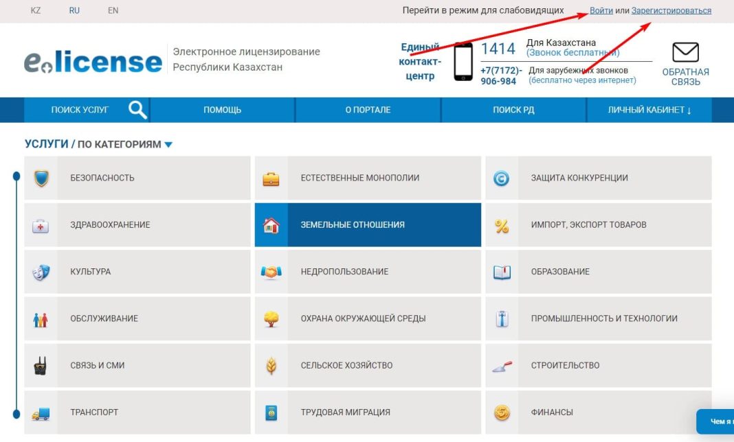Click the Сельское хозяйство wheat icon
This screenshot has width=734, height=442.
click(x=271, y=365)
